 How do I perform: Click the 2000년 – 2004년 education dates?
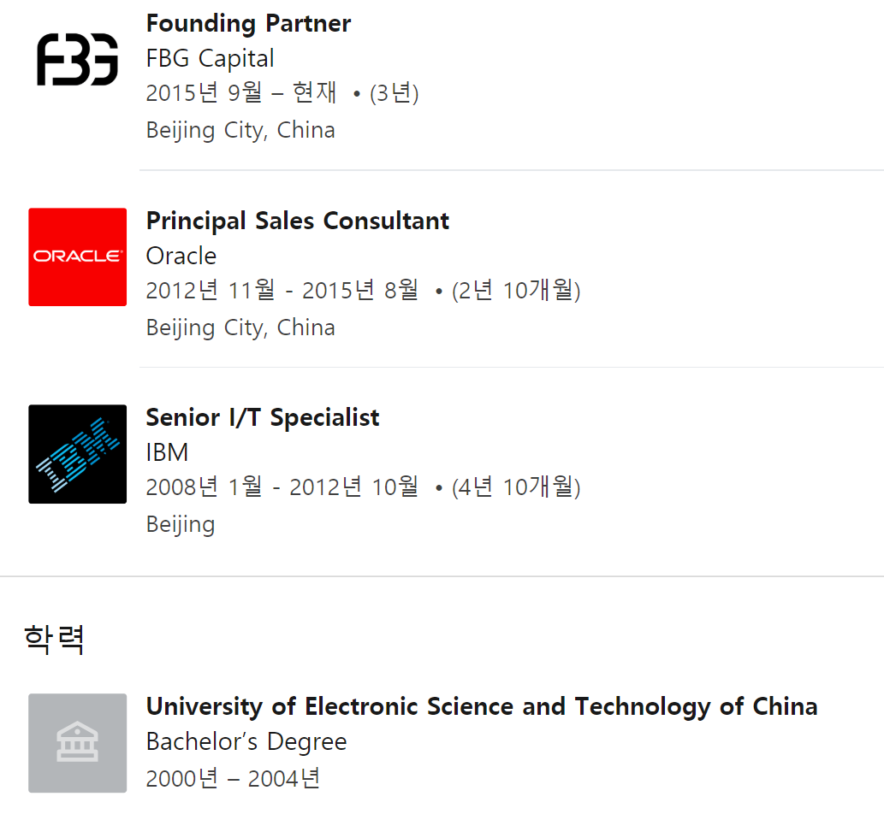(233, 779)
